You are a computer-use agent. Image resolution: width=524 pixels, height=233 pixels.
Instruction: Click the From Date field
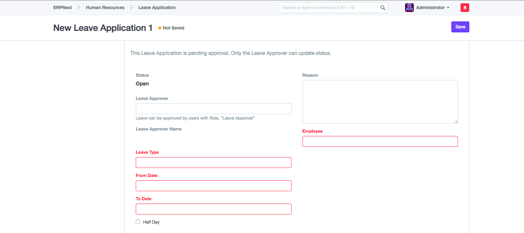[x=213, y=186]
